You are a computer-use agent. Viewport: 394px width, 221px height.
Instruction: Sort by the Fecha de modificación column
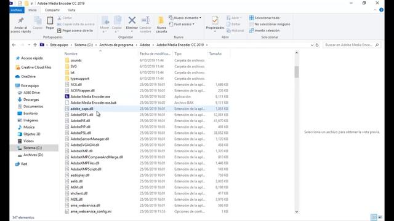(x=155, y=53)
